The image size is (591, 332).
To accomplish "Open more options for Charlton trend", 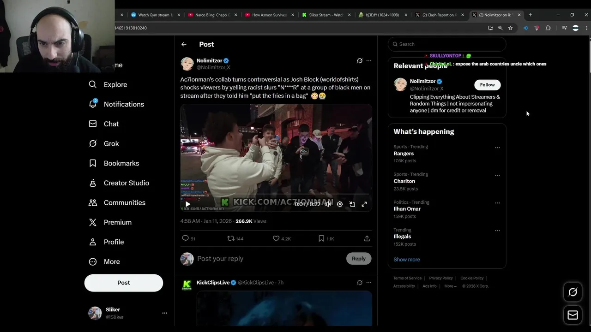I will (x=497, y=175).
